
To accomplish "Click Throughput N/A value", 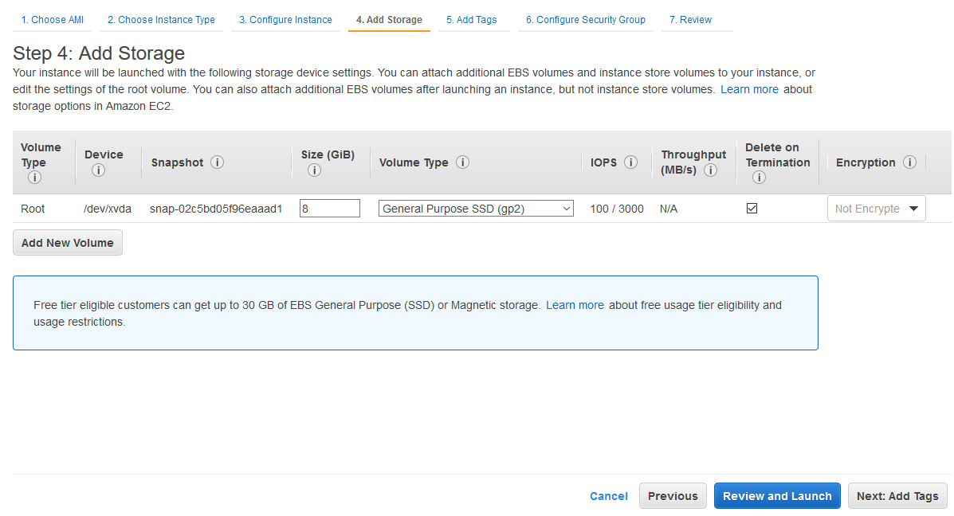I will point(669,209).
